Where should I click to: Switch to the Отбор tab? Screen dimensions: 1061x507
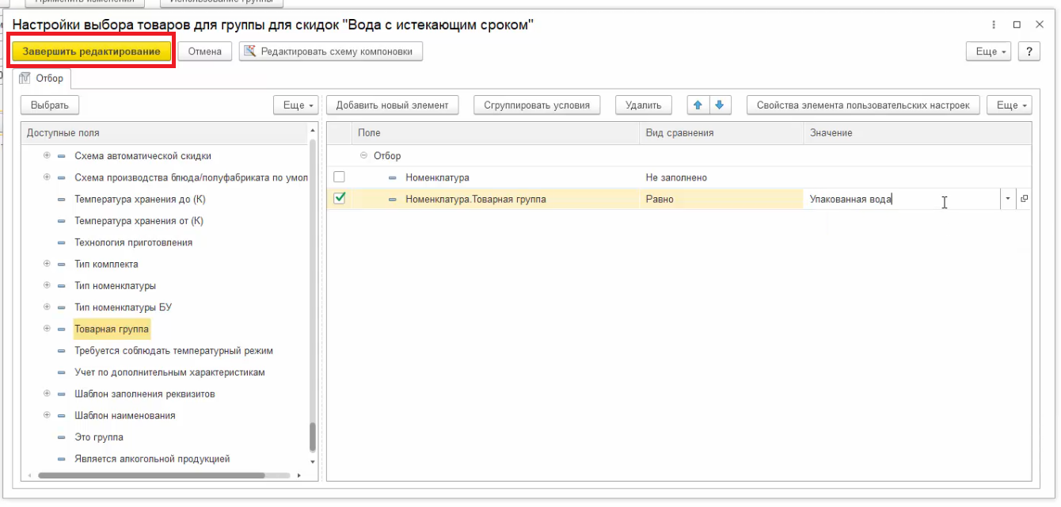point(45,78)
